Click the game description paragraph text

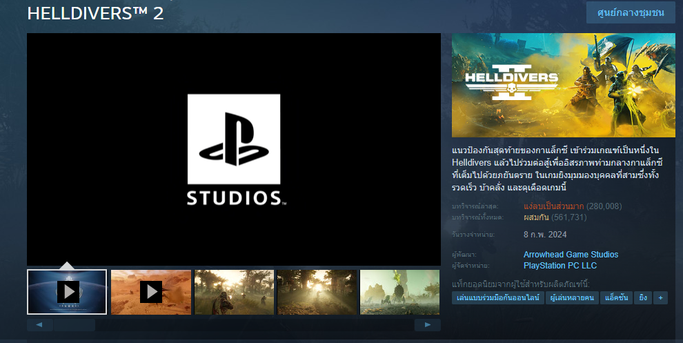557,168
